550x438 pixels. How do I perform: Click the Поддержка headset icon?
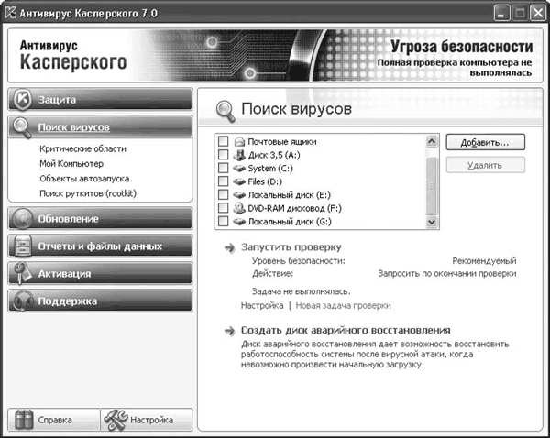pos(22,301)
